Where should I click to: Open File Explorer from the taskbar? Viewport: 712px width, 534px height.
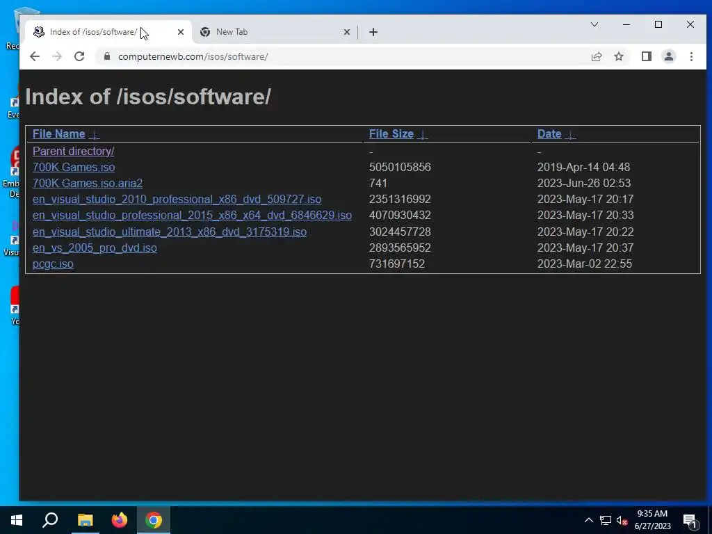tap(85, 520)
